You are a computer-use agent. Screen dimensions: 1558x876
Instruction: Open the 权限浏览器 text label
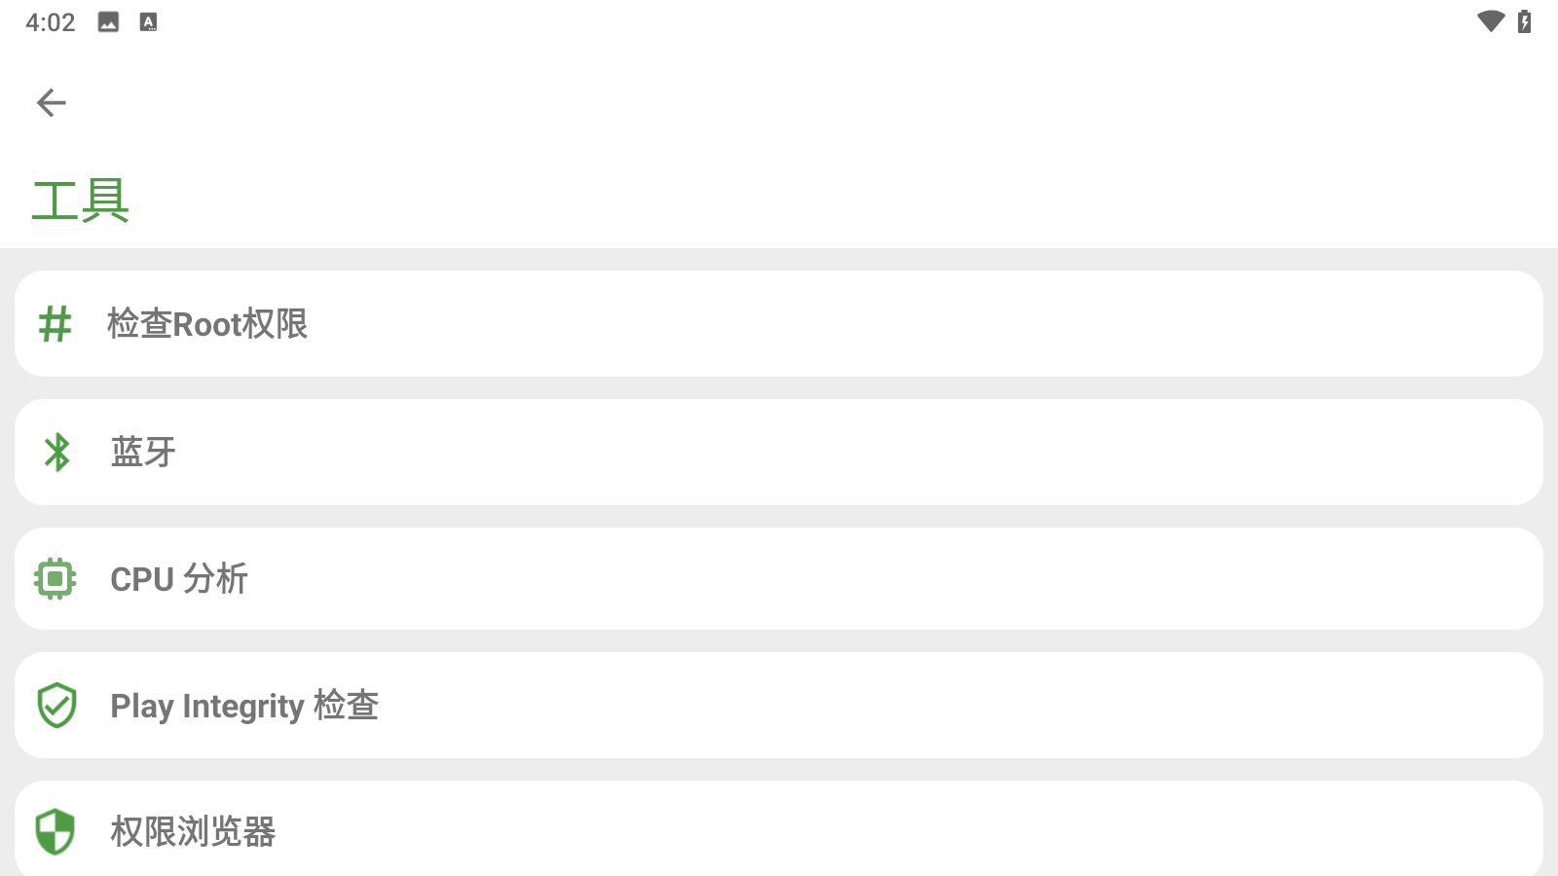[x=193, y=832]
